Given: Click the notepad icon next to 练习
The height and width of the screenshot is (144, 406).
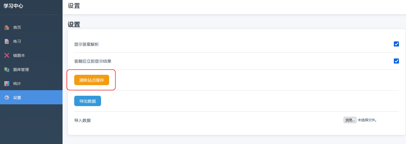Looking at the screenshot, I should (x=7, y=41).
